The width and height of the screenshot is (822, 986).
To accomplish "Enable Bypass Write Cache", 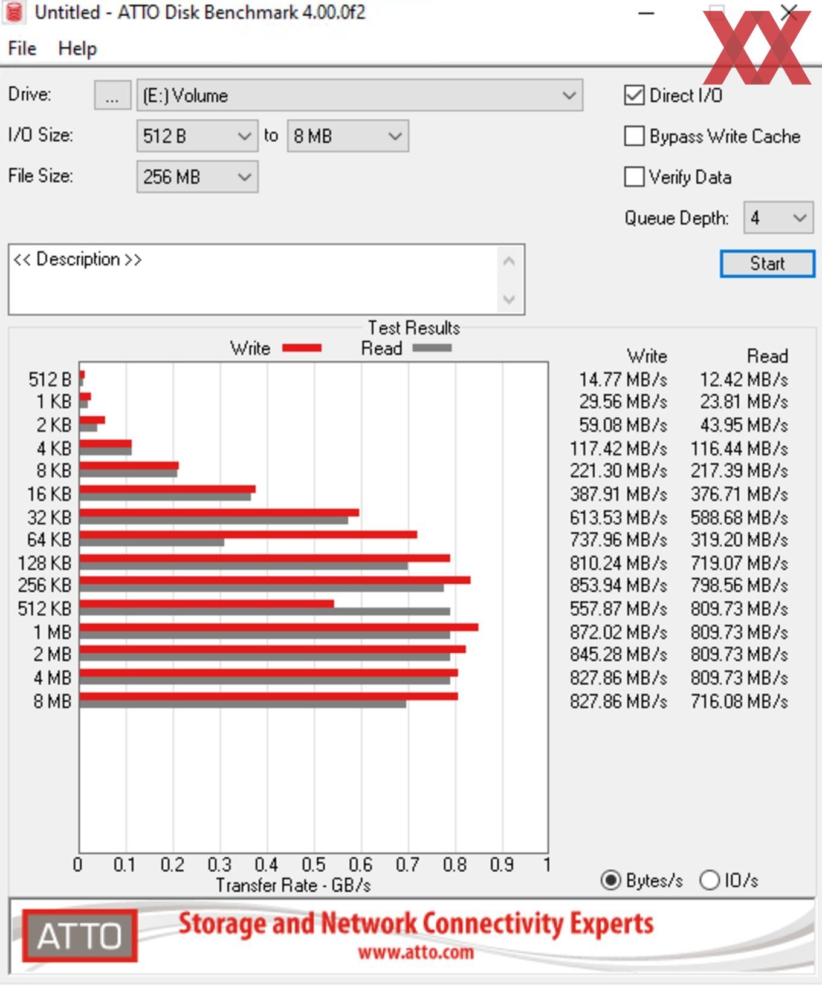I will click(x=634, y=136).
